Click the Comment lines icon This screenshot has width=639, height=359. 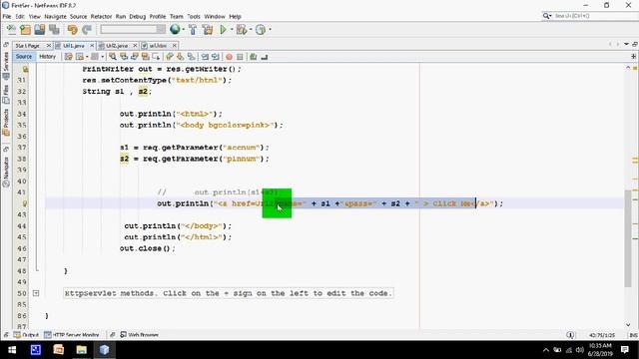pos(253,57)
